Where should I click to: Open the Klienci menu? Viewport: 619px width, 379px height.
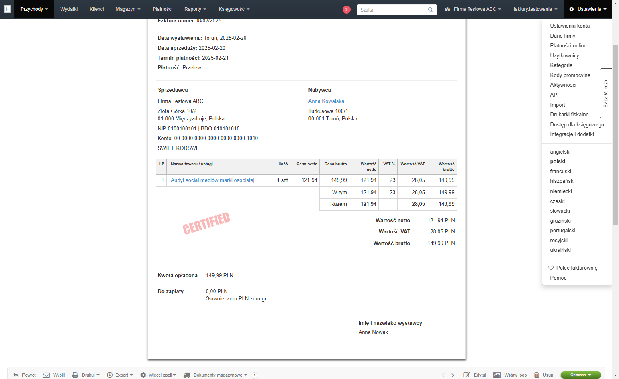point(96,9)
